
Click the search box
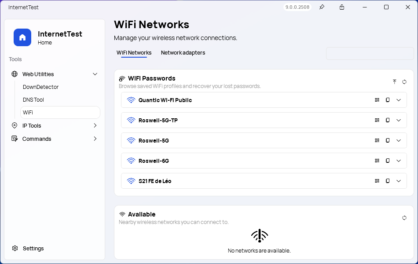[370, 54]
